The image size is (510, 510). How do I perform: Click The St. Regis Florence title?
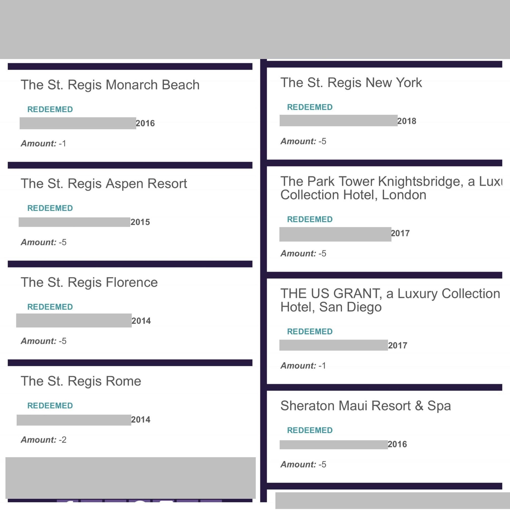pyautogui.click(x=89, y=282)
